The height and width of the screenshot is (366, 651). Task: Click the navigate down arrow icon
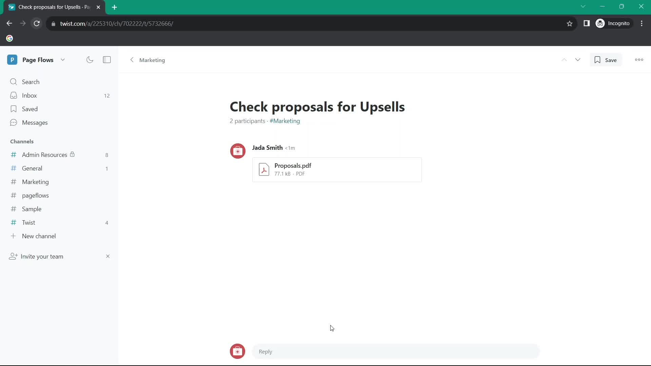(x=578, y=59)
